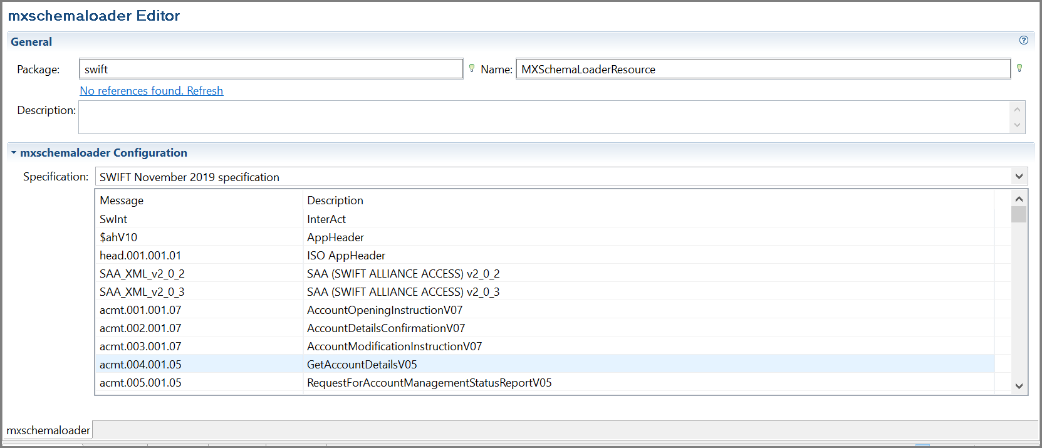Click the Name input field
The image size is (1042, 448).
click(x=763, y=69)
